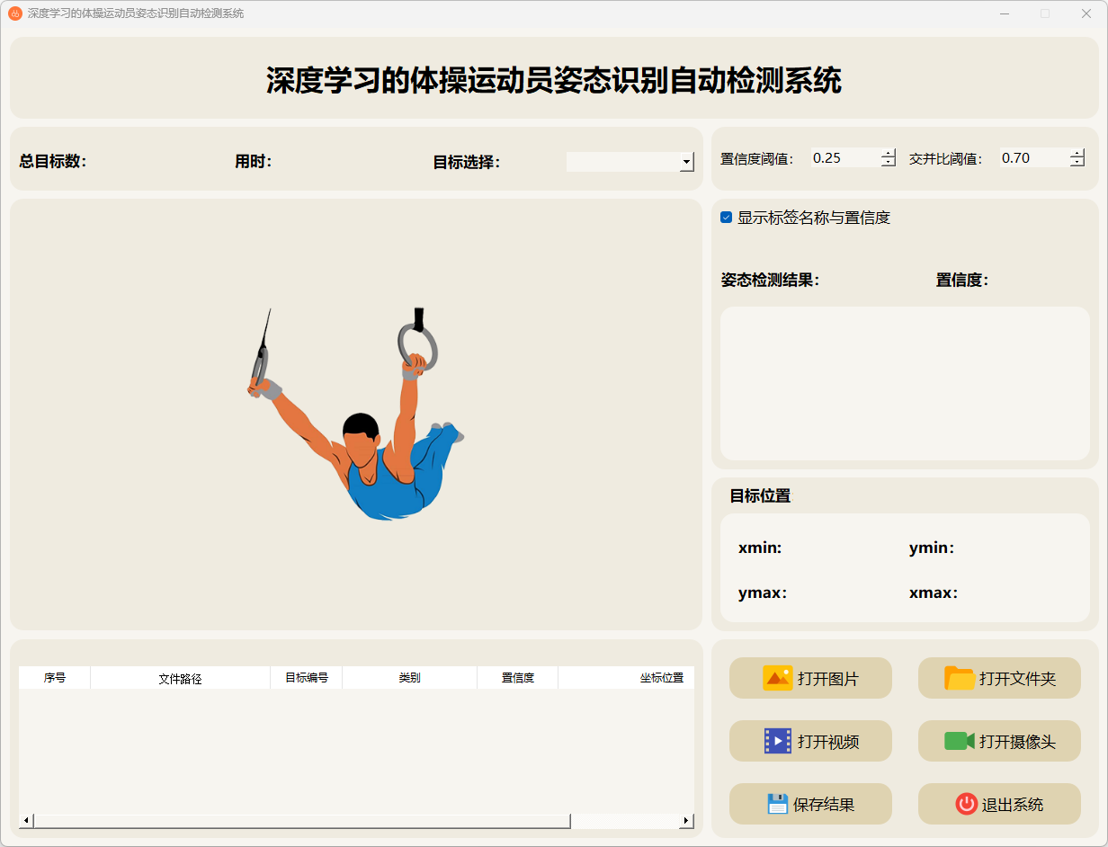
Task: Click the 类别 column header in results table
Action: click(x=409, y=678)
